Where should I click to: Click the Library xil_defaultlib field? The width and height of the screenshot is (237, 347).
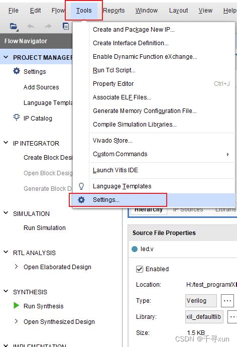204,317
